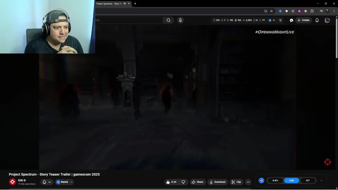The height and width of the screenshot is (190, 338).
Task: Click the 7 views stat in vidIQ bar
Action: tap(223, 20)
